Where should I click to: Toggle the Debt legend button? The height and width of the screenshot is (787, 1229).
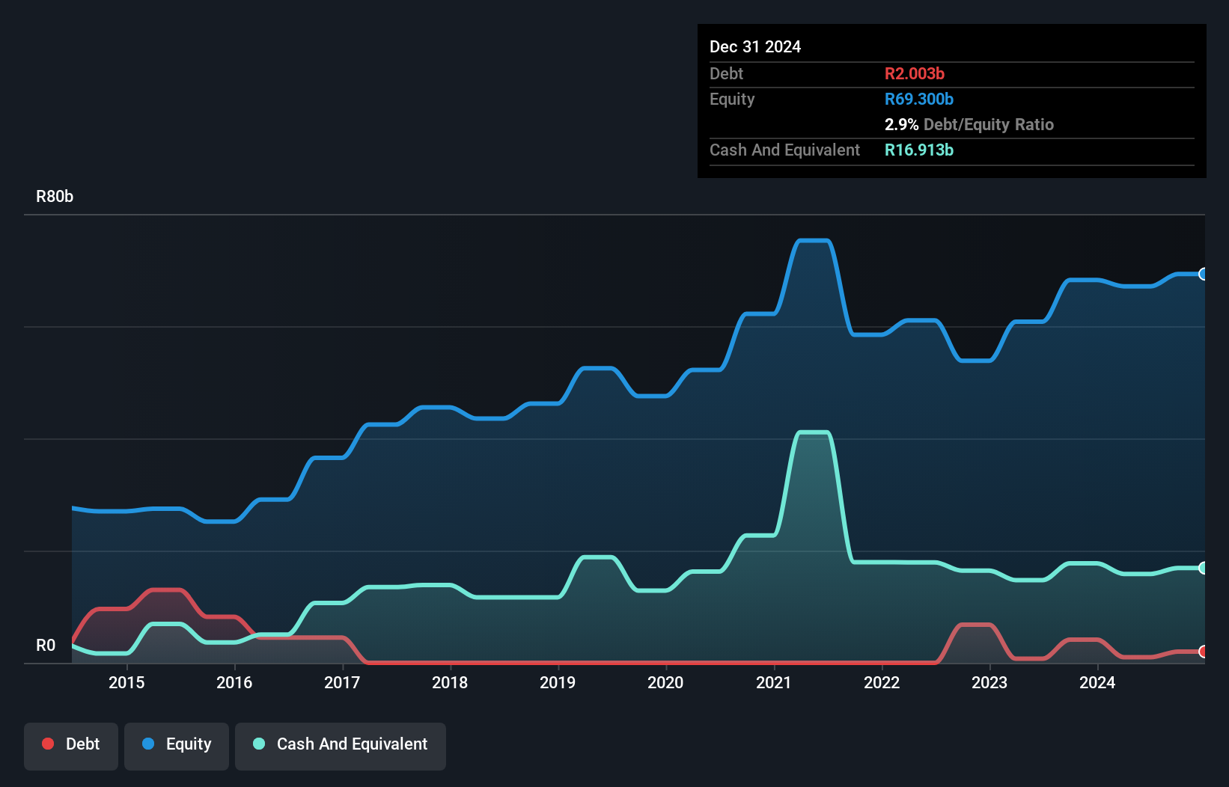[x=71, y=746]
